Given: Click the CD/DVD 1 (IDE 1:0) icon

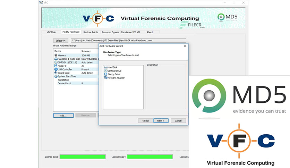Looking at the screenshot, I should pos(56,62).
